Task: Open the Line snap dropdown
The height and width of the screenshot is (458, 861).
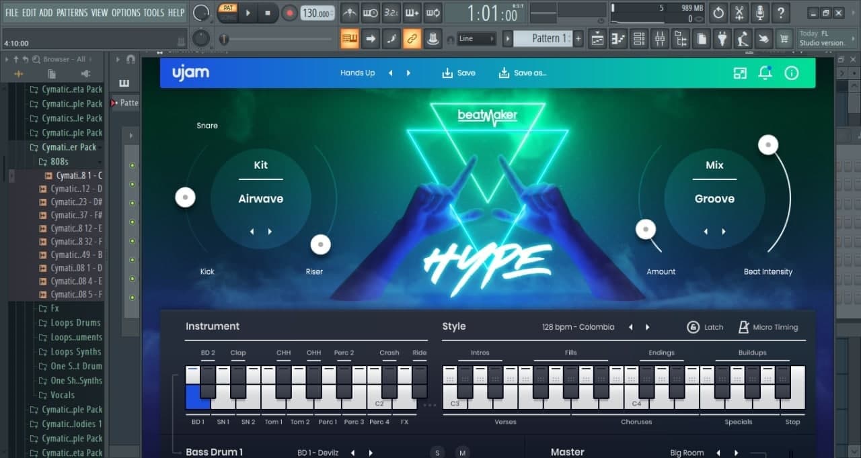Action: coord(477,38)
